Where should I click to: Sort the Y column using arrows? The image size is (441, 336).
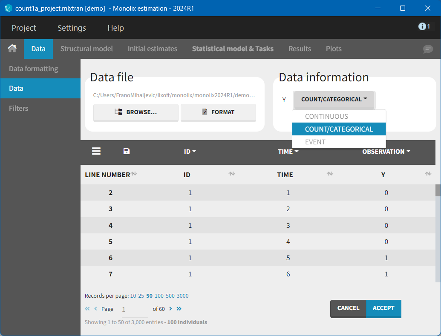428,174
